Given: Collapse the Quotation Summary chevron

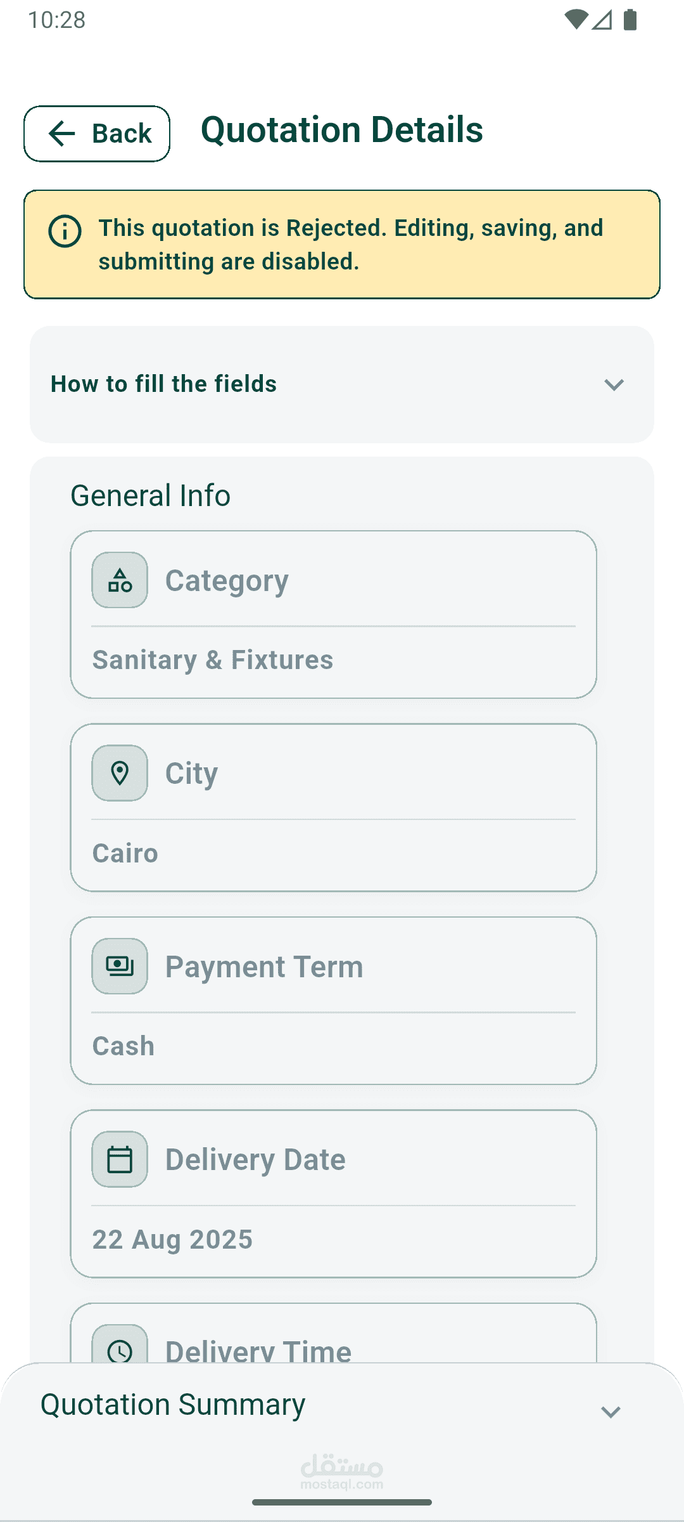Looking at the screenshot, I should 611,1412.
